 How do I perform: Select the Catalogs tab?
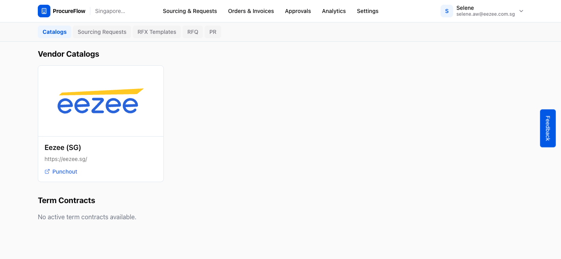[54, 32]
